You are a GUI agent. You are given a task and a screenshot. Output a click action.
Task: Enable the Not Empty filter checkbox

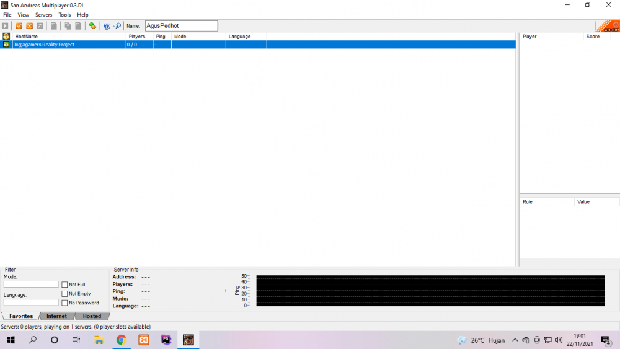tap(64, 294)
